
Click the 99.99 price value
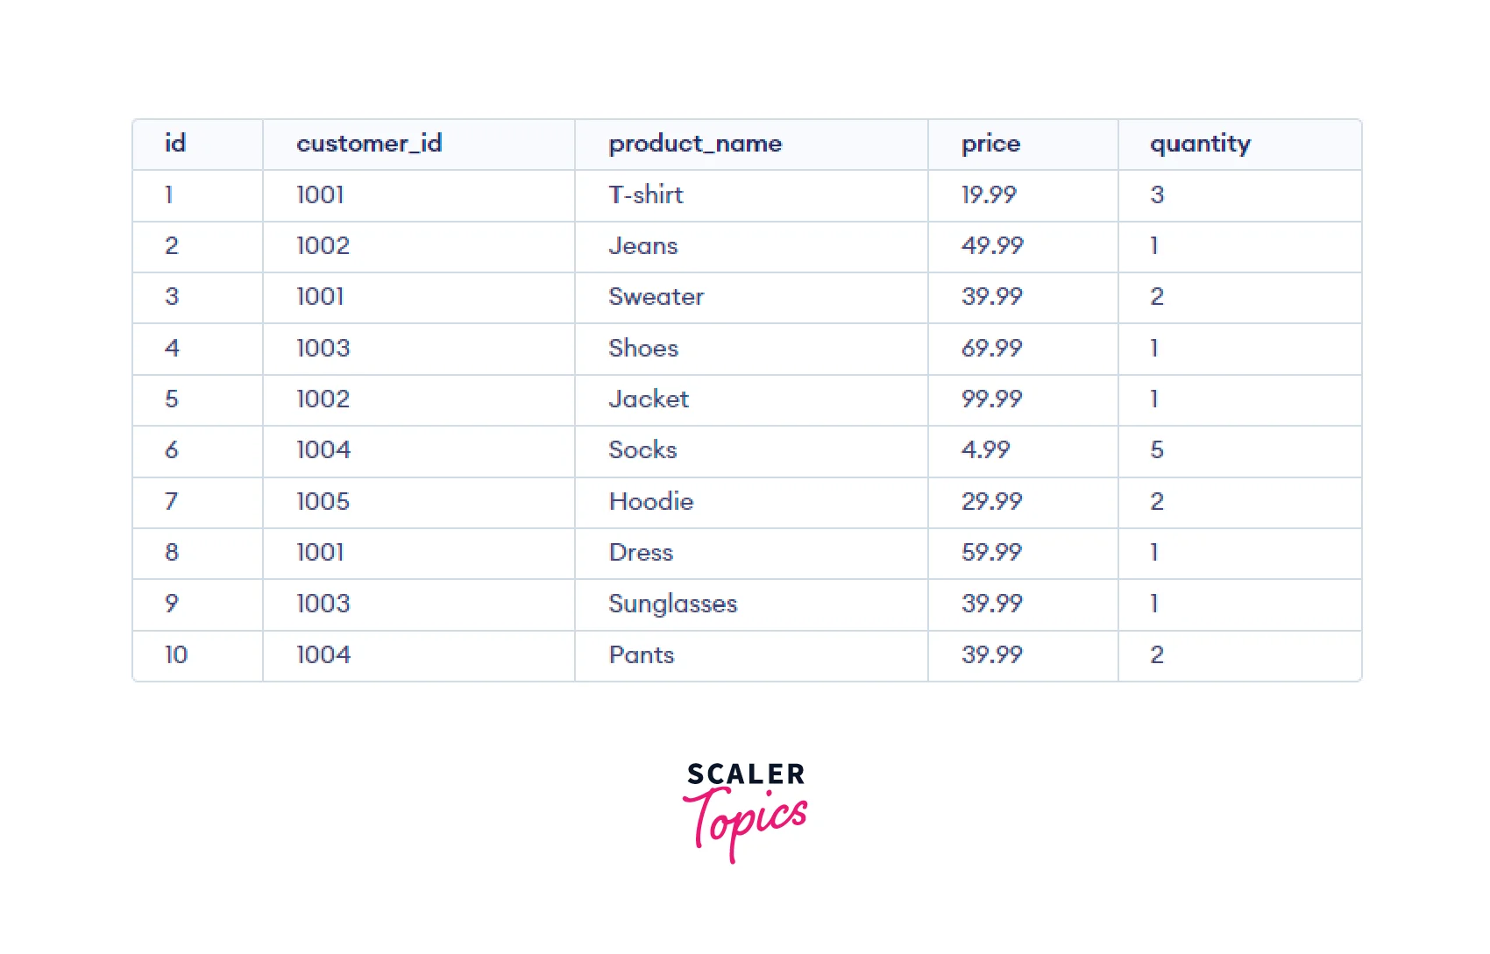(x=991, y=399)
